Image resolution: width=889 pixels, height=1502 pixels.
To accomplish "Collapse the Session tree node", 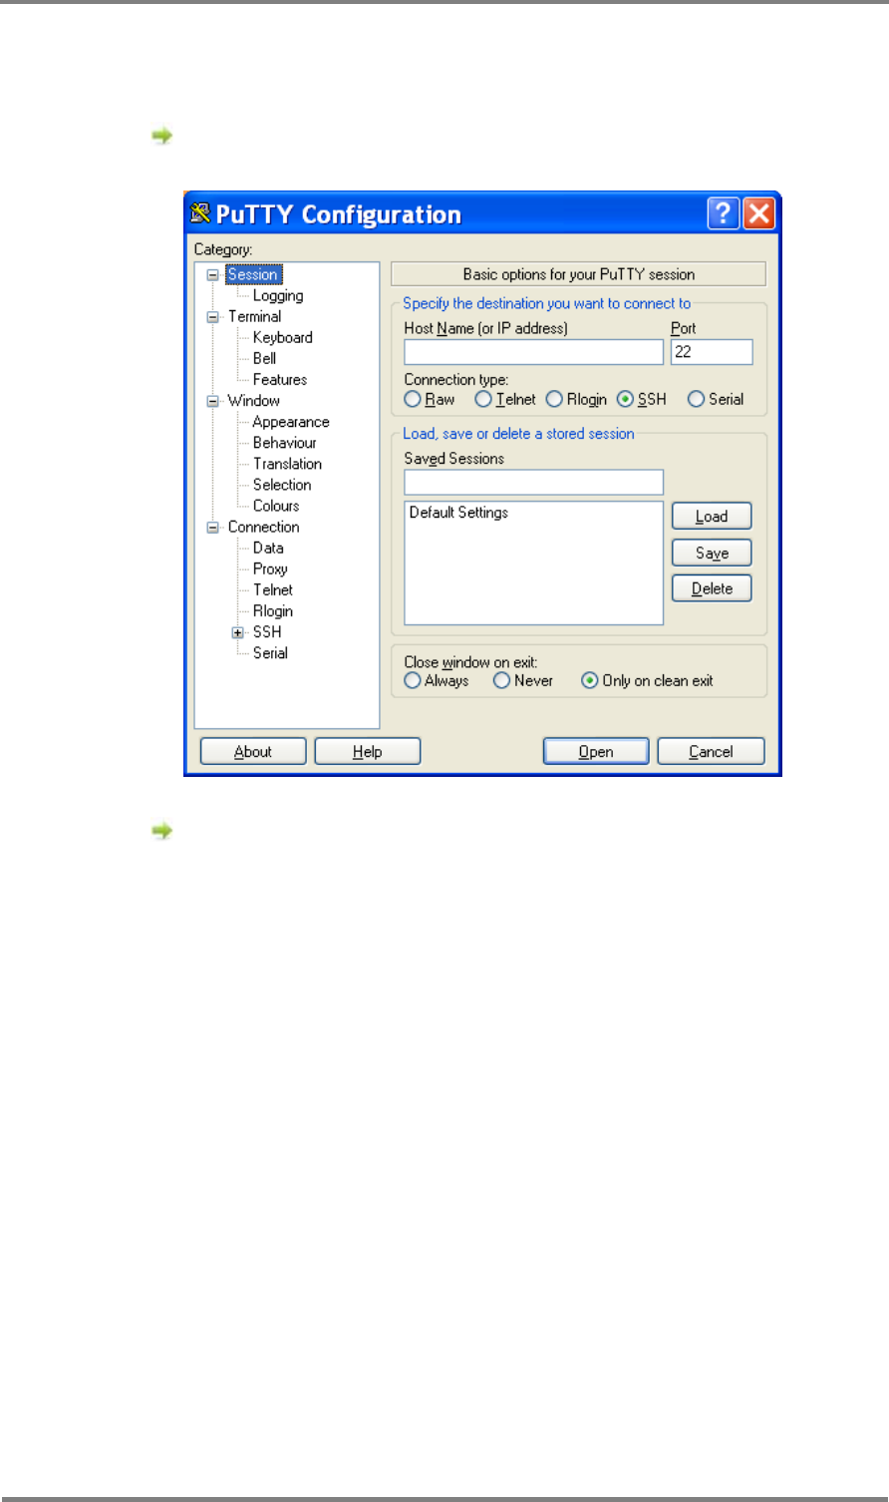I will click(211, 274).
